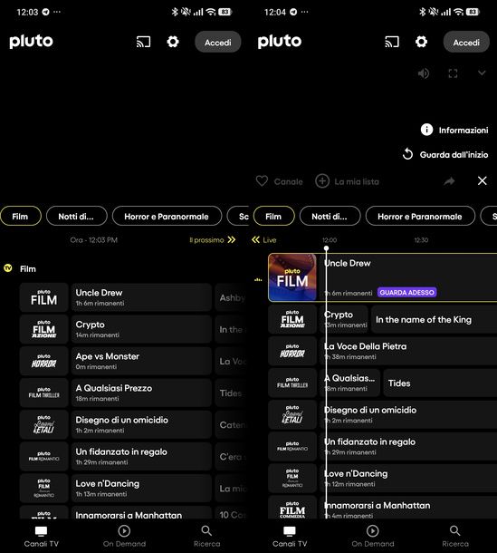This screenshot has width=497, height=553.
Task: Open Ricerca tab in right screen
Action: point(455,537)
